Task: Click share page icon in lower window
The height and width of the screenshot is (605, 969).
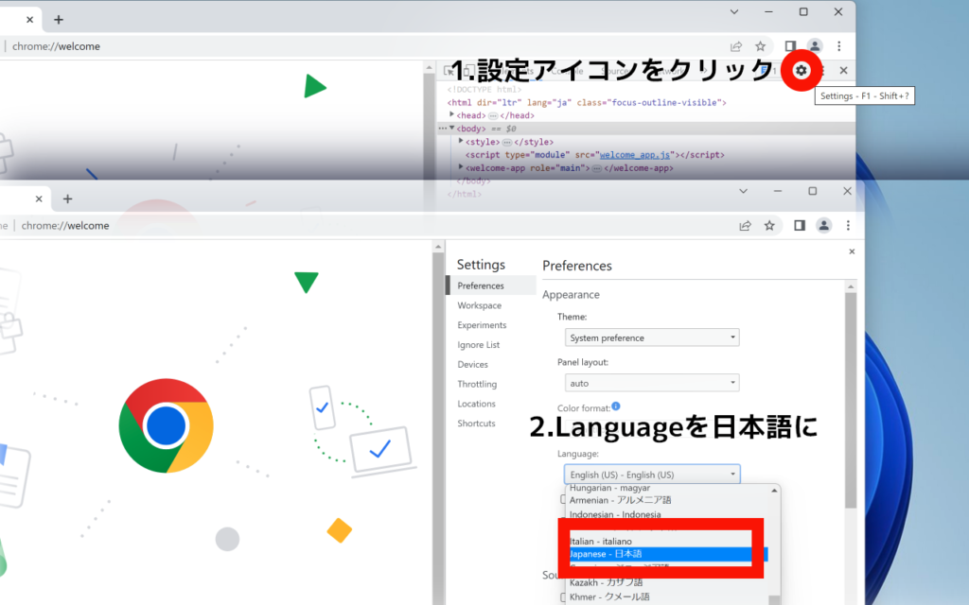Action: pos(746,225)
